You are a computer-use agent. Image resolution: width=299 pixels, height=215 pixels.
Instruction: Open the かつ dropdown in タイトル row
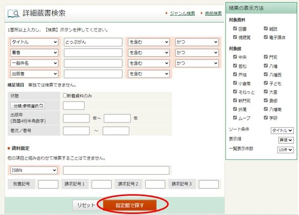coord(197,42)
